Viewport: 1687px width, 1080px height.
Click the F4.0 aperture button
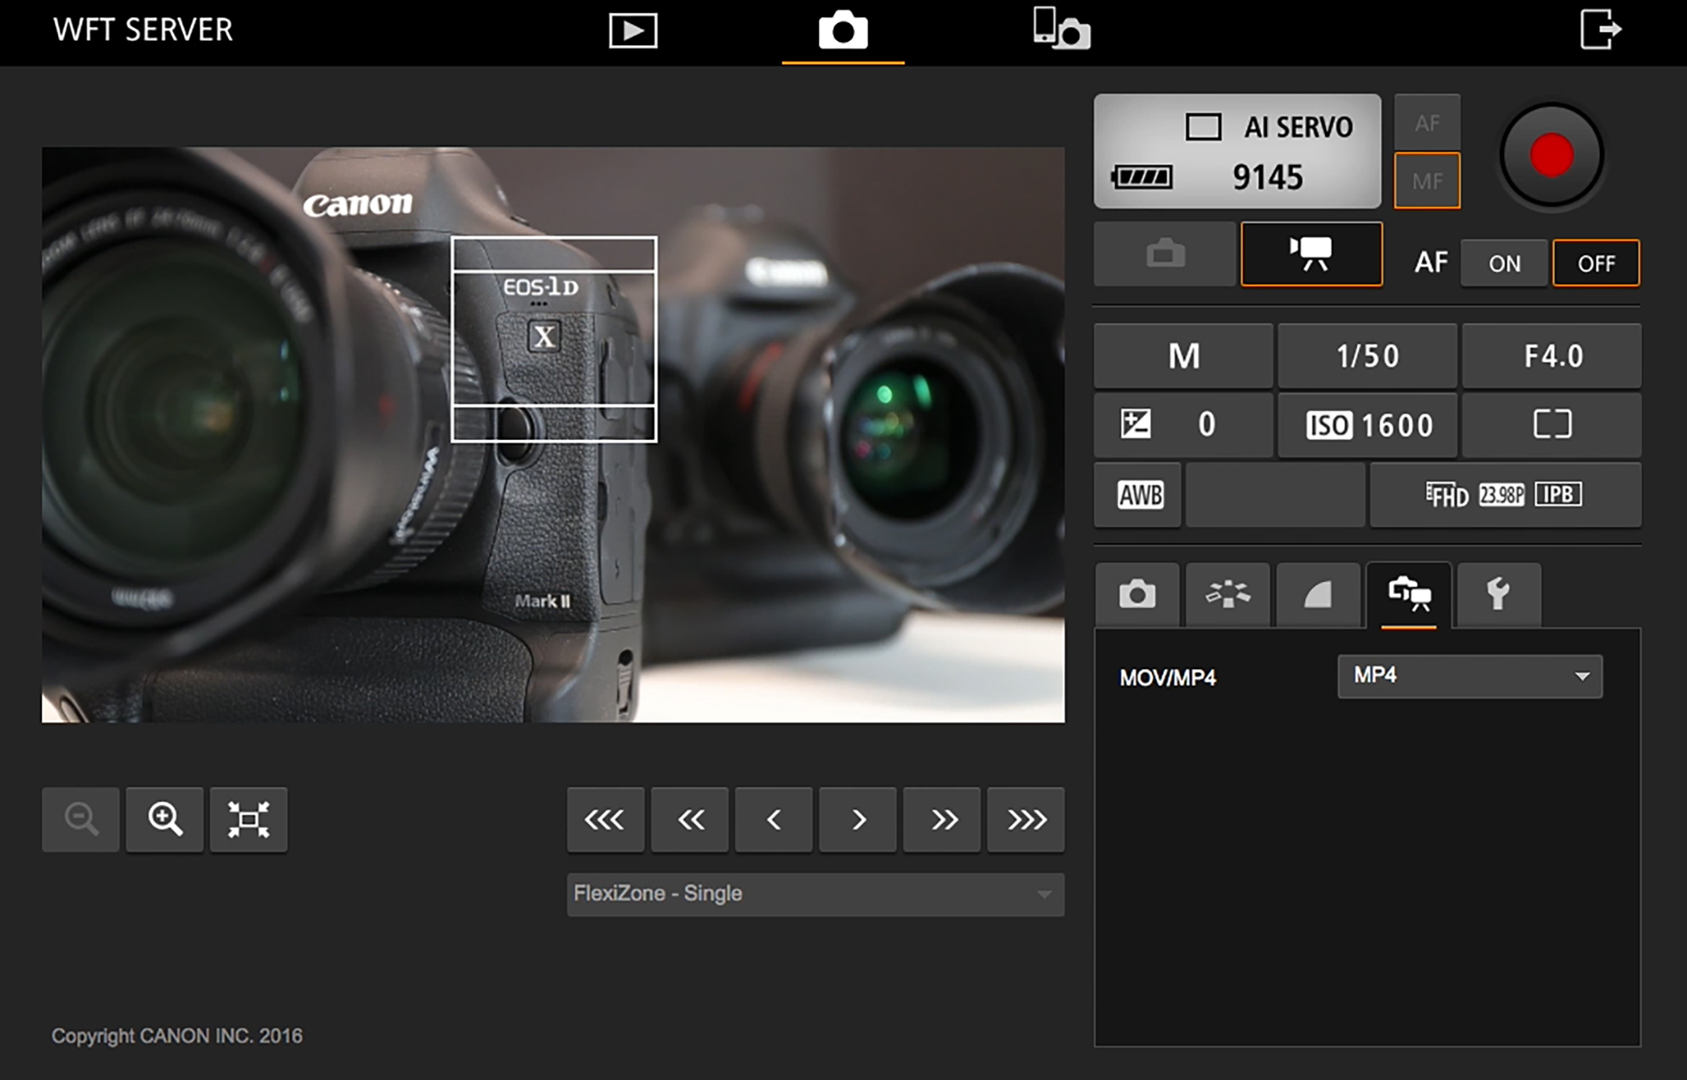tap(1552, 355)
